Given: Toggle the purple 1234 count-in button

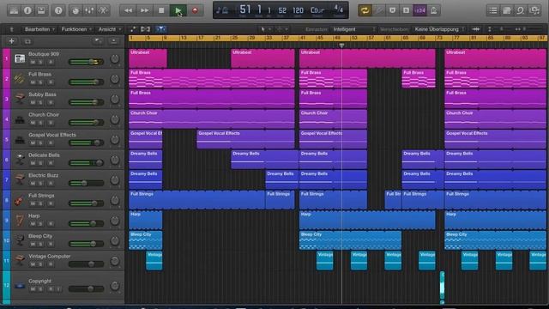Looking at the screenshot, I should tap(419, 10).
